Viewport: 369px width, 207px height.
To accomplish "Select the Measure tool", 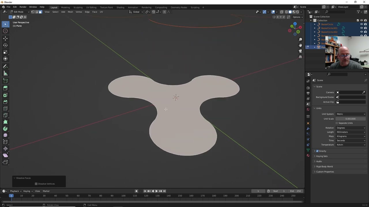I will [5, 73].
